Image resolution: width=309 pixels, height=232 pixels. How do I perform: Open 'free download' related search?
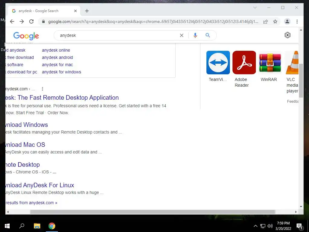click(x=20, y=57)
